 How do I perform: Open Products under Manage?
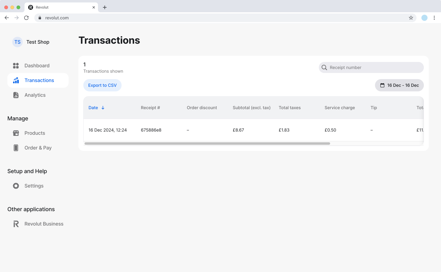pos(38,133)
